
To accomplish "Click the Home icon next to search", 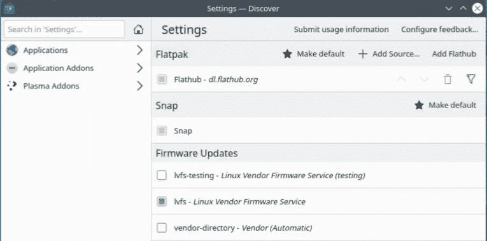I will 138,29.
